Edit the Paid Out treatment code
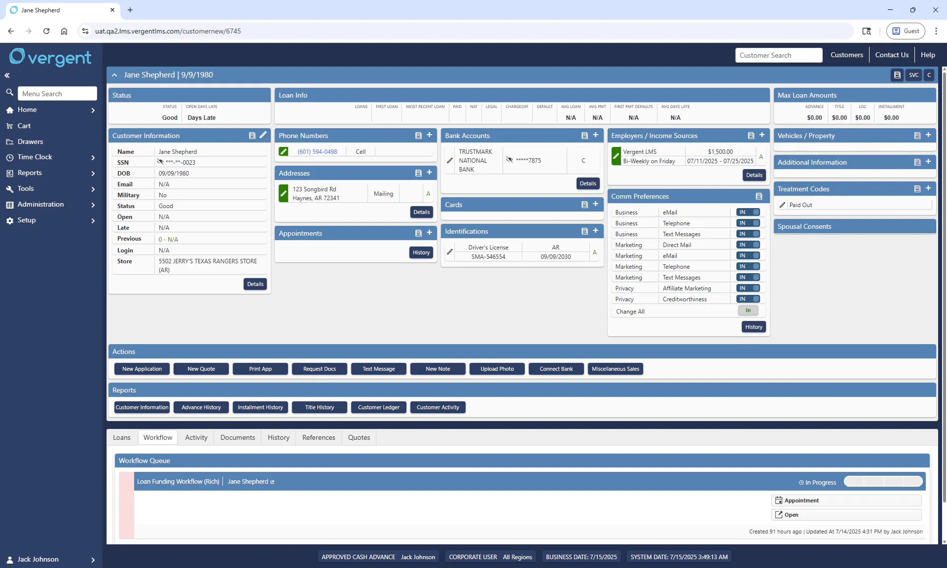Image resolution: width=947 pixels, height=568 pixels. pyautogui.click(x=782, y=205)
